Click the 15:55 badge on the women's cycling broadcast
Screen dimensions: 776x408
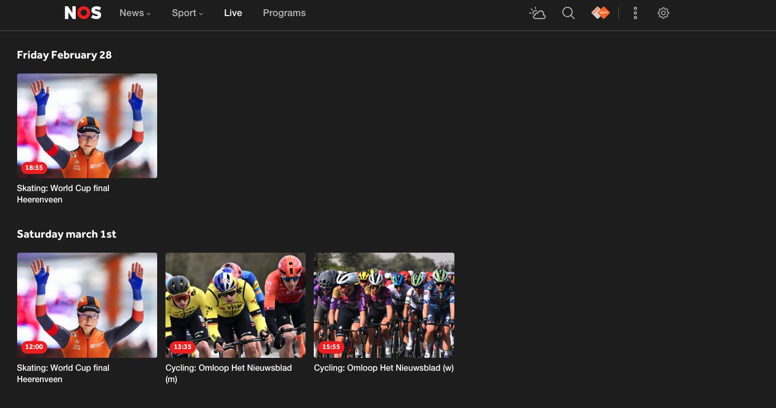pos(331,347)
